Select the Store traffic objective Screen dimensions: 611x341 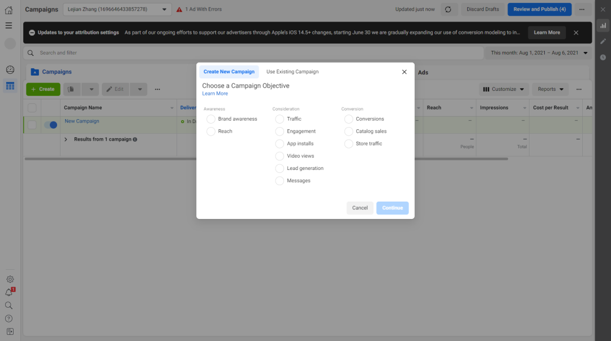[348, 144]
